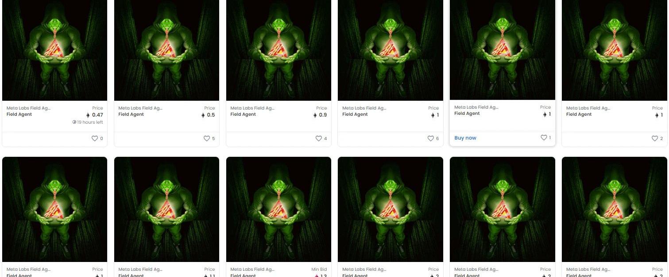
Task: Click the heart icon showing 6 favorites
Action: pyautogui.click(x=430, y=138)
